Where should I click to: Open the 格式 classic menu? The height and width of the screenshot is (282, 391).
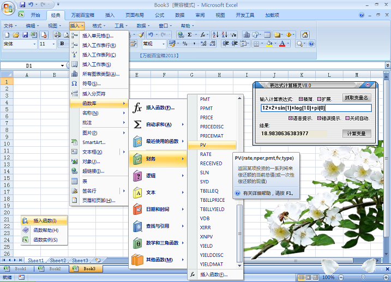tap(99, 26)
